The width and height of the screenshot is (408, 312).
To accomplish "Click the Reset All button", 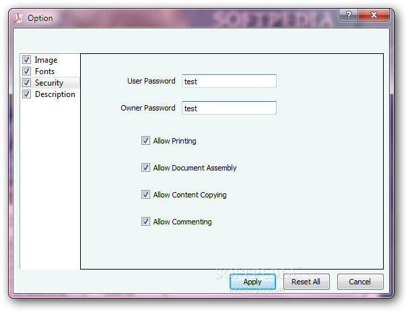I will click(x=306, y=282).
